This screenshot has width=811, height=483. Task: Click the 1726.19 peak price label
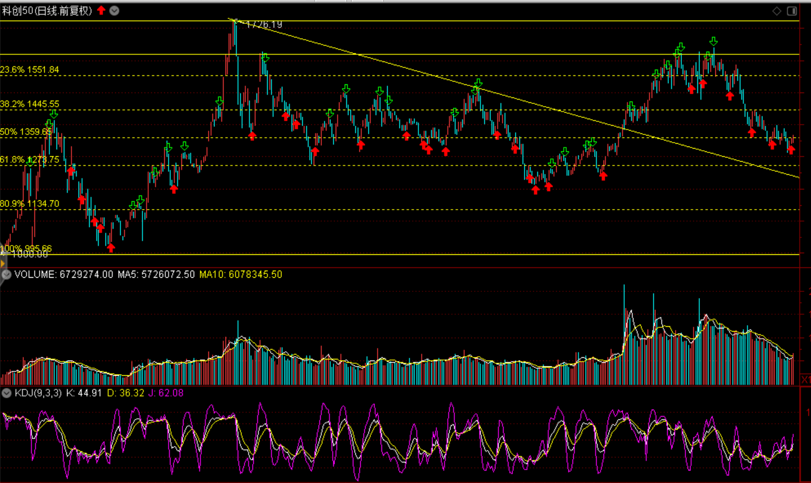point(264,25)
